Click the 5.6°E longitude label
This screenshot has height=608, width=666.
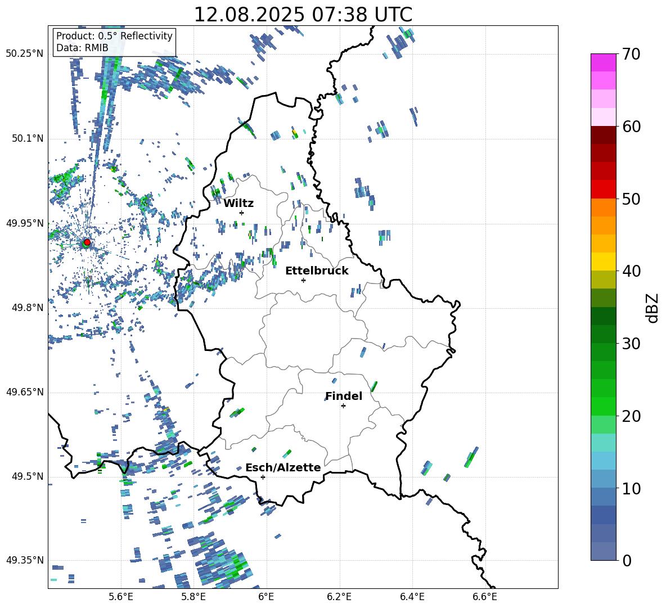[x=121, y=597]
